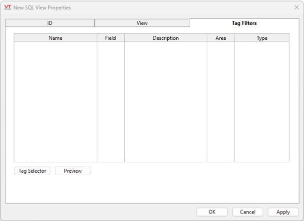Open the View tab
Screen dimensions: 304x221
point(142,23)
